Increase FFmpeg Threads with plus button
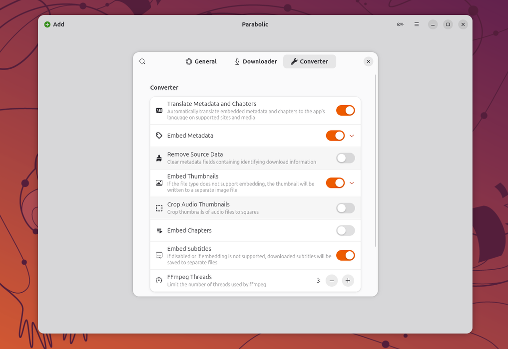This screenshot has width=508, height=349. [348, 281]
